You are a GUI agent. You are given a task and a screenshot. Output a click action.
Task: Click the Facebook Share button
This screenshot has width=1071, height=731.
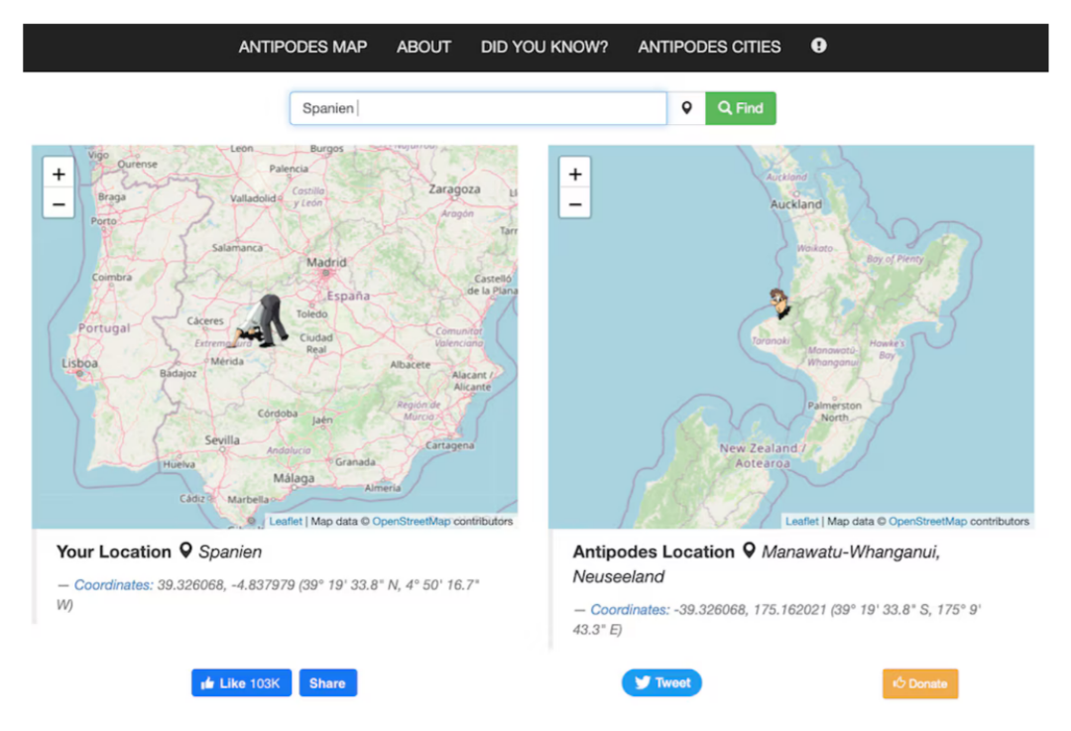click(x=327, y=683)
